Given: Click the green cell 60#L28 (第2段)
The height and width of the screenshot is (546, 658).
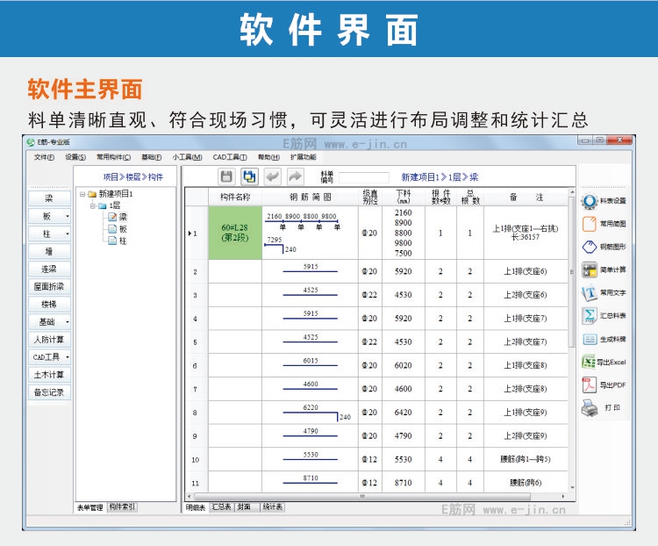Looking at the screenshot, I should point(235,233).
